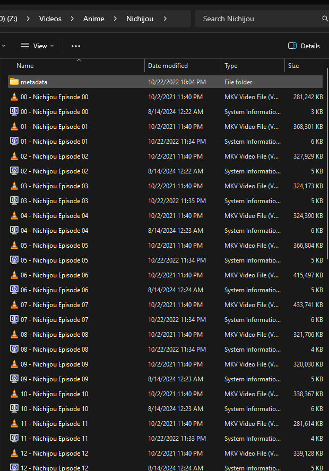Viewport: 329px width, 471px height.
Task: Click size cell 339,128 KB
Action: [308, 453]
